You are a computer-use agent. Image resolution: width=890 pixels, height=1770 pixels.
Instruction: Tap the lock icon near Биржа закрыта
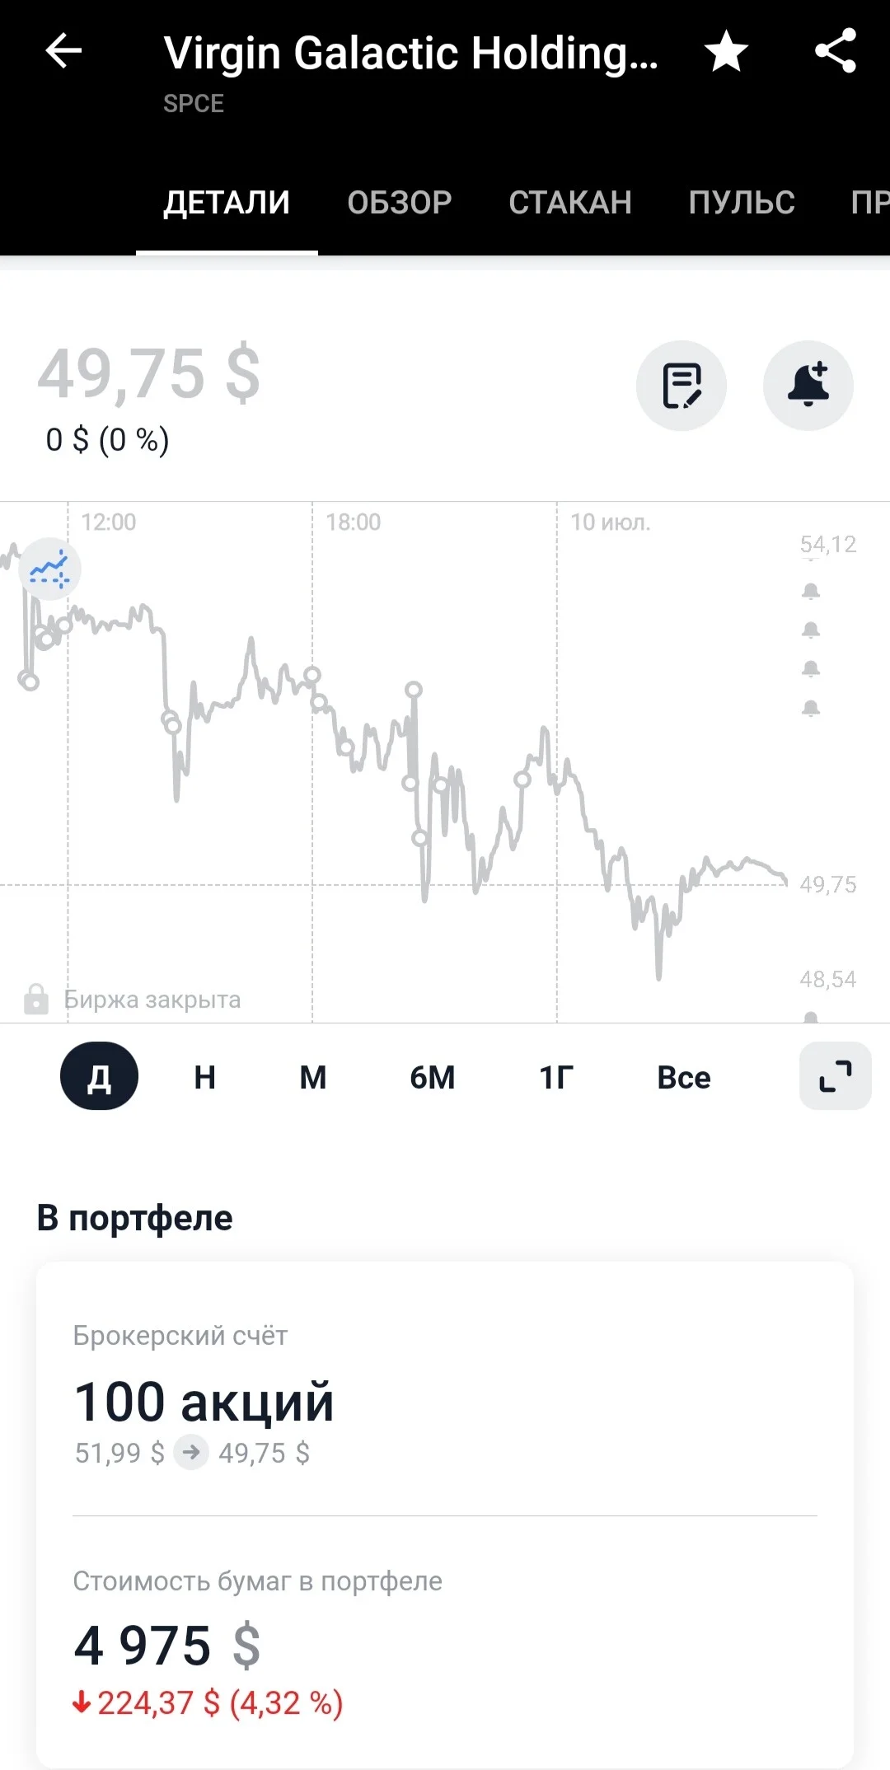pos(36,999)
